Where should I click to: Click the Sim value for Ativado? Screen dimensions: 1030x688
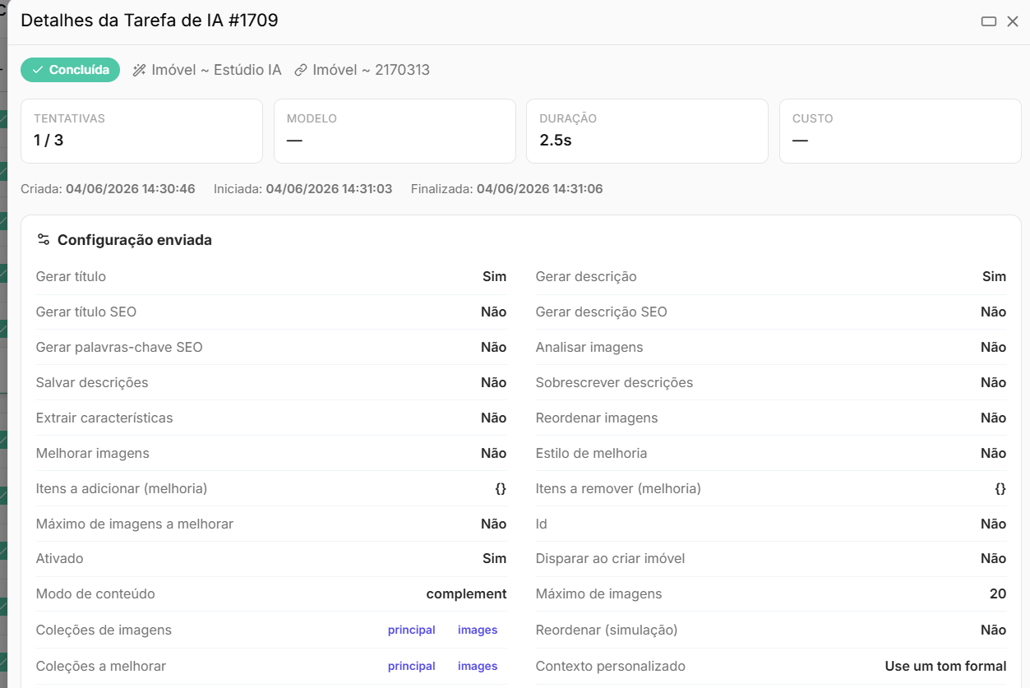495,559
